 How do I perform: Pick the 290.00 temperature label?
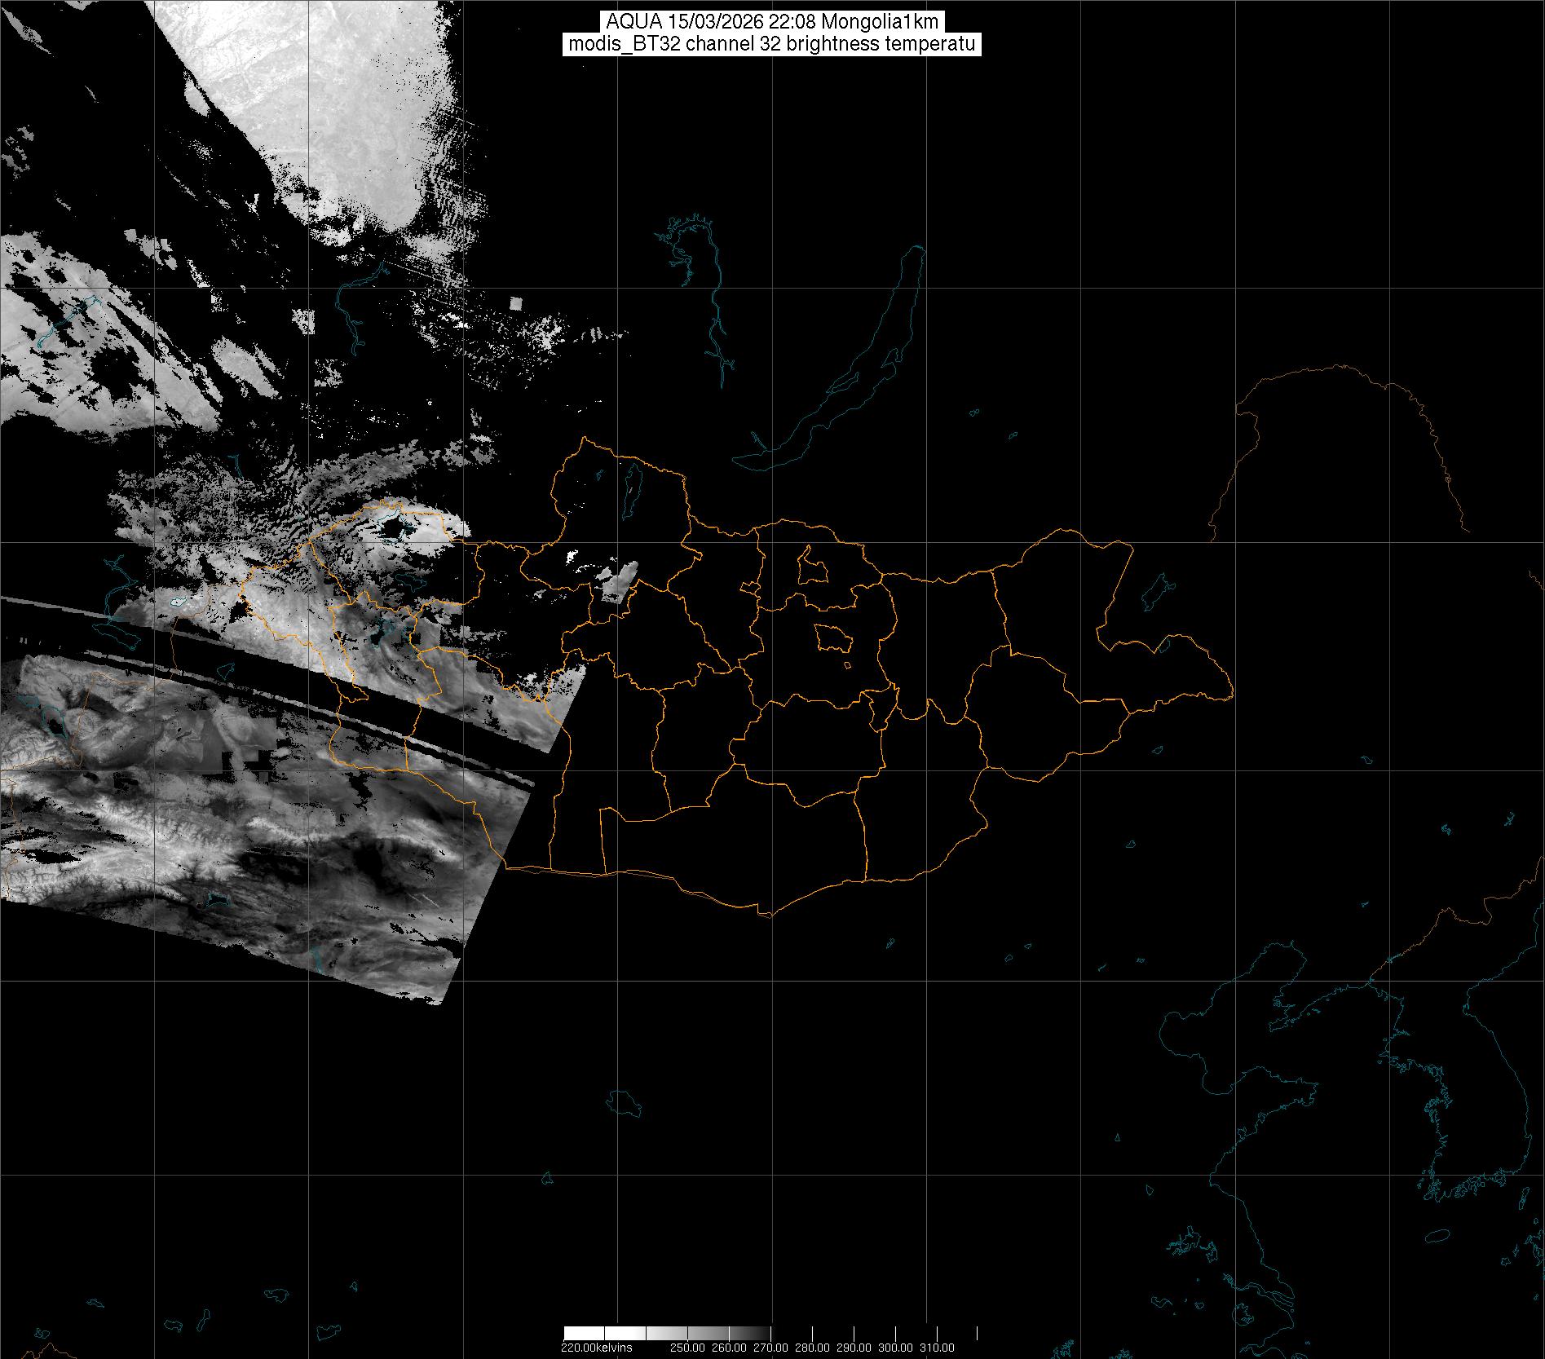point(854,1348)
